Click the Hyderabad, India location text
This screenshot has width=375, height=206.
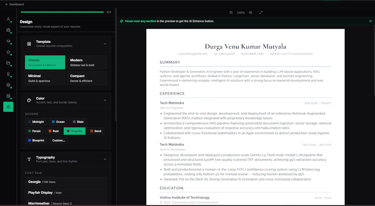(x=252, y=54)
